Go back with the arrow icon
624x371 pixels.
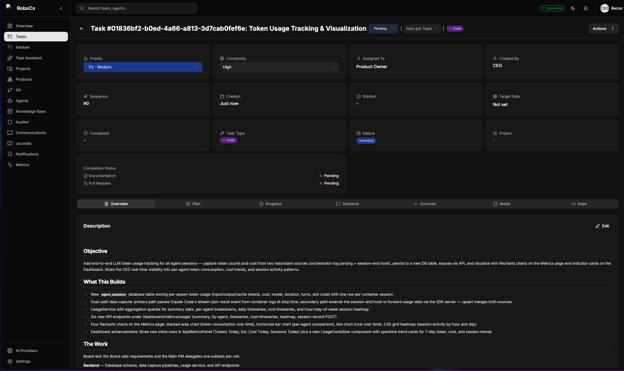(x=82, y=29)
